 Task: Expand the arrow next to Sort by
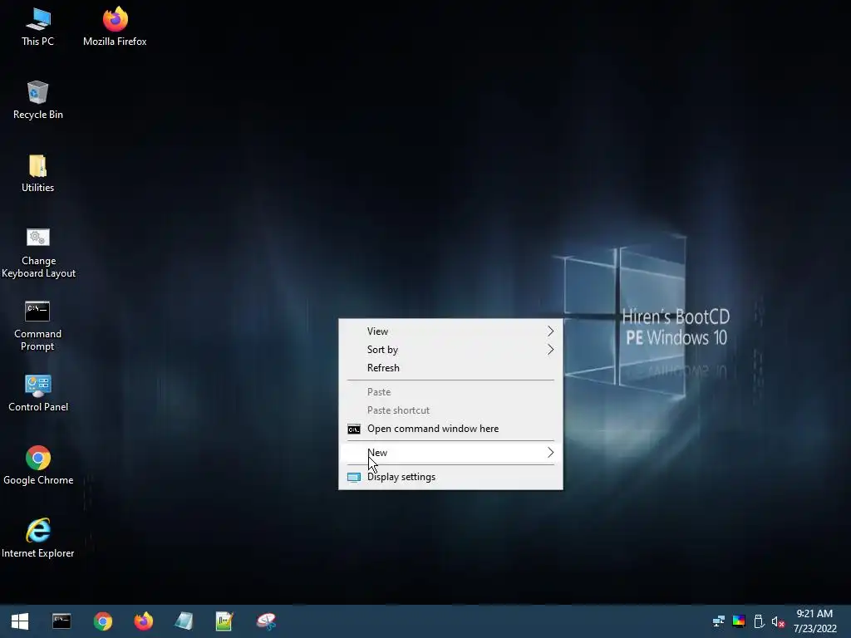(x=550, y=350)
